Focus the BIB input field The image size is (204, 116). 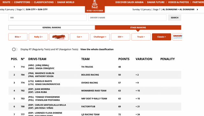point(47,18)
